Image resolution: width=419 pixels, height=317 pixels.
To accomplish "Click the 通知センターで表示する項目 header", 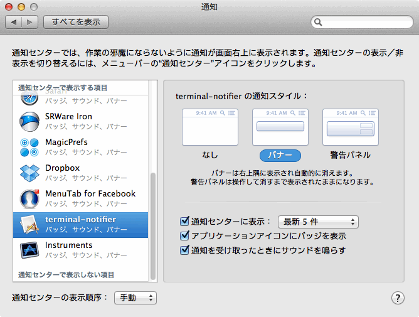I will click(x=63, y=88).
